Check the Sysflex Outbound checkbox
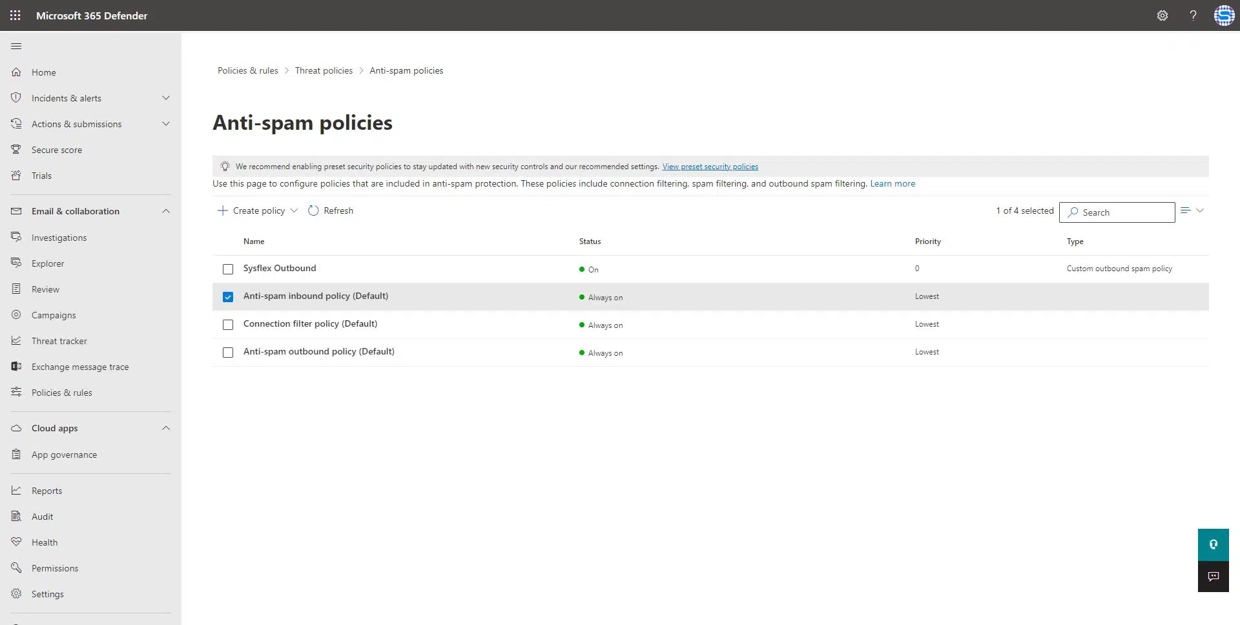 [x=228, y=269]
